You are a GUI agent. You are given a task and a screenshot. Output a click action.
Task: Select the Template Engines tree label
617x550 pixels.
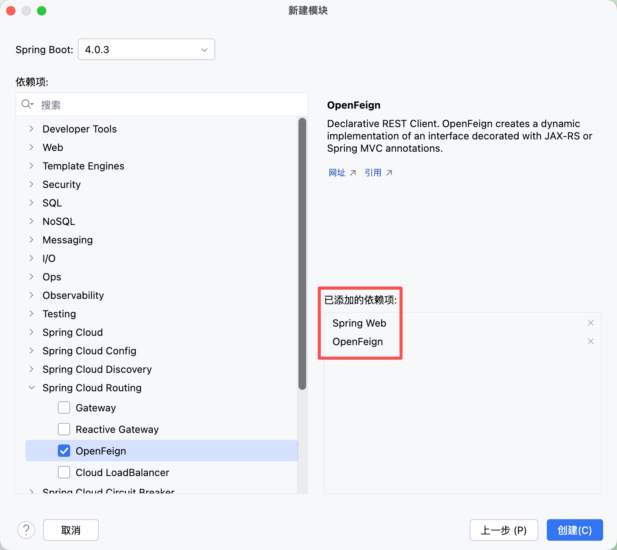point(83,166)
